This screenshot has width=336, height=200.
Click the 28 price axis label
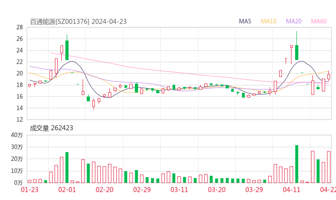20,27
